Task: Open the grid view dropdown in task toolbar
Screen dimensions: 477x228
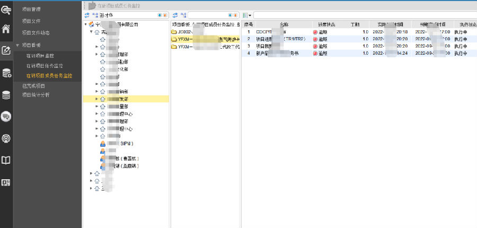Action: click(x=248, y=15)
